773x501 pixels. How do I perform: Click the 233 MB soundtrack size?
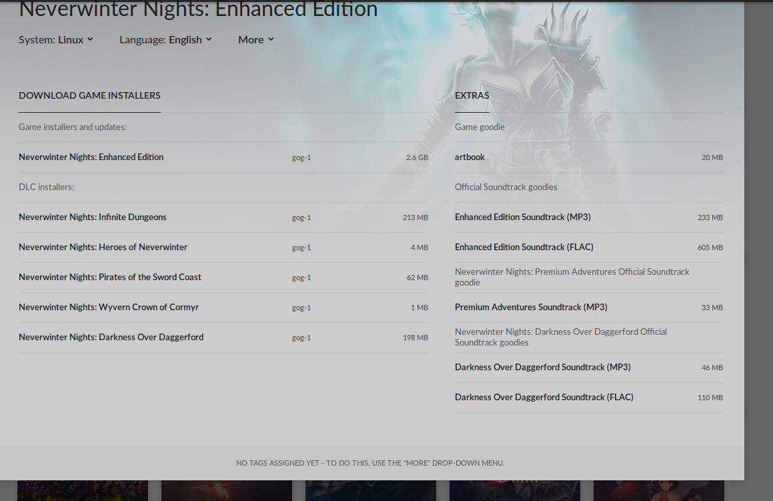710,217
